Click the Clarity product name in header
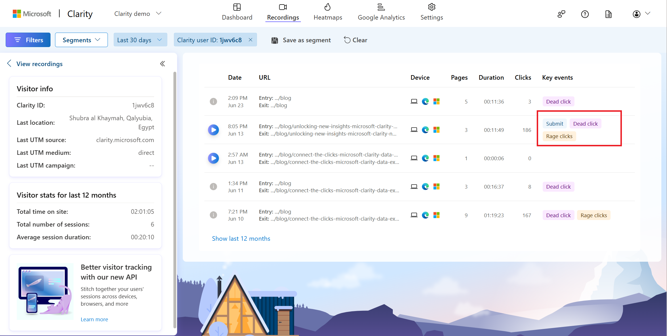Image resolution: width=667 pixels, height=336 pixels. [80, 14]
